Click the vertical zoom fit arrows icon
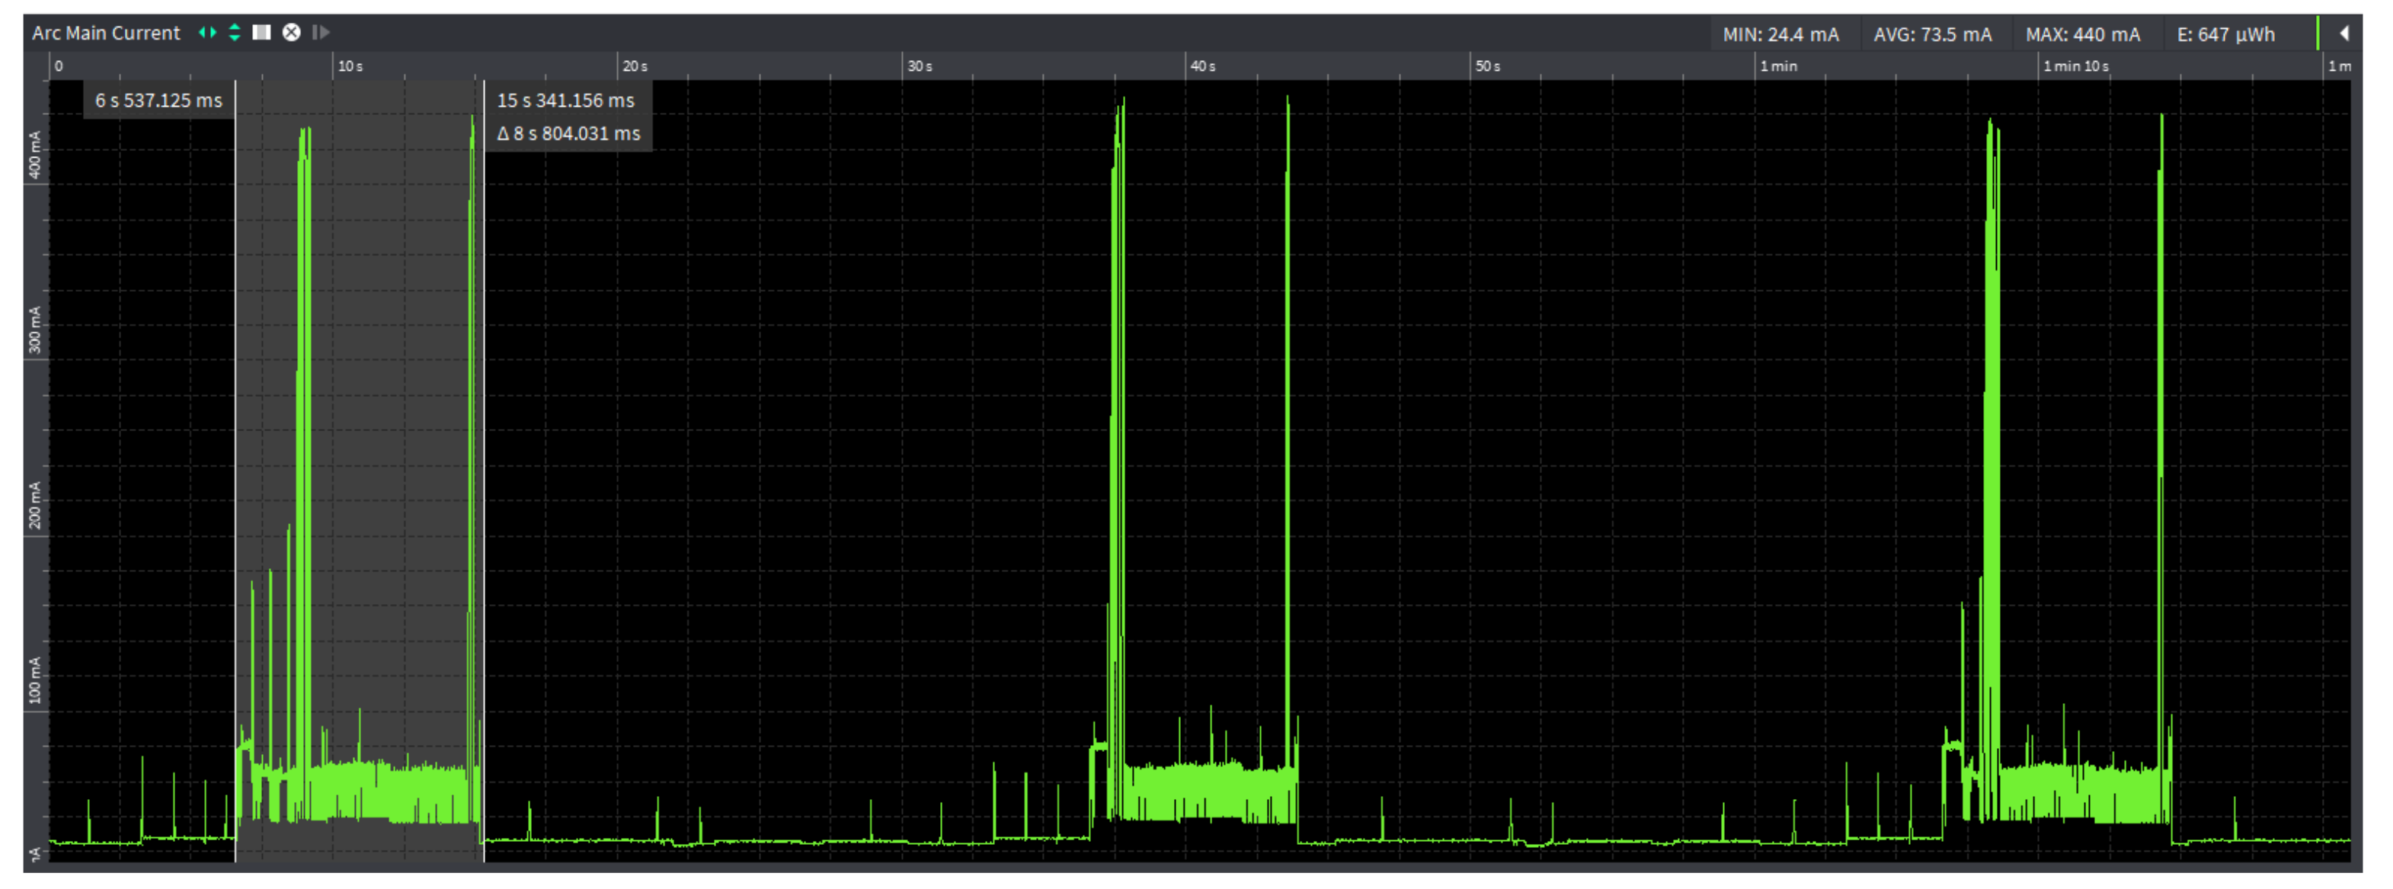Image resolution: width=2393 pixels, height=889 pixels. [234, 33]
